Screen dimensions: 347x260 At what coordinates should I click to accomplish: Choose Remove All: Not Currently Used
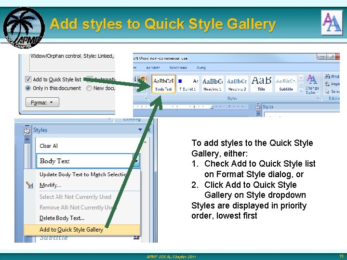[x=82, y=208]
